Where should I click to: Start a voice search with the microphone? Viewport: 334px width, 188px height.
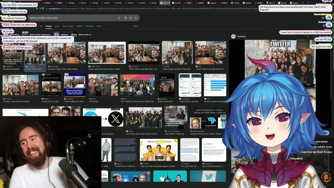pyautogui.click(x=126, y=18)
